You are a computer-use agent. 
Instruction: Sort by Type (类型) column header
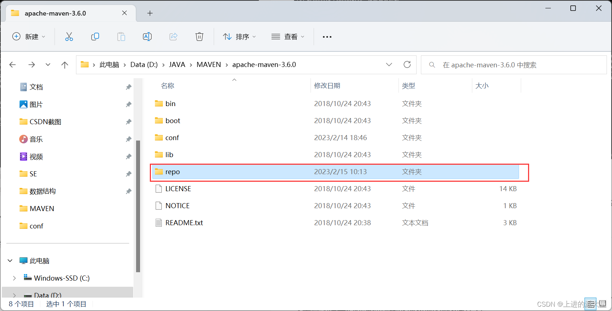(409, 86)
